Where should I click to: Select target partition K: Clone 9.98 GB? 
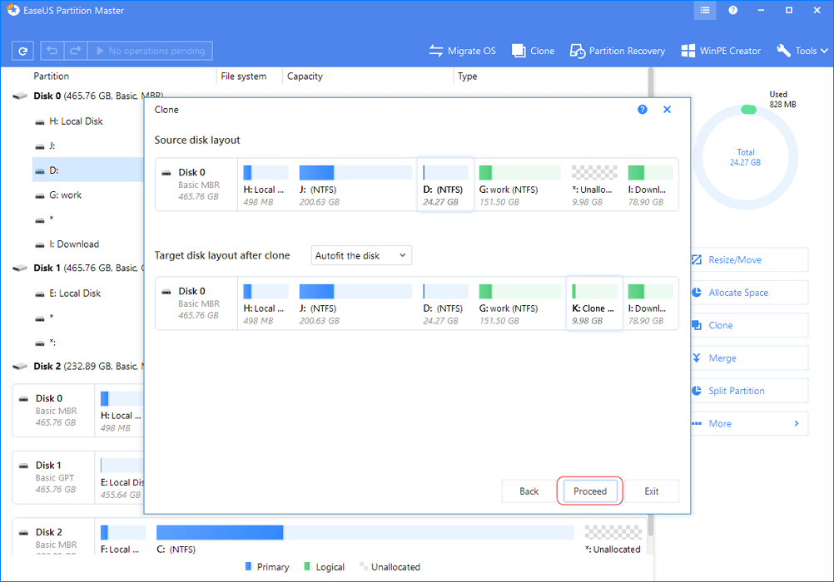click(594, 303)
